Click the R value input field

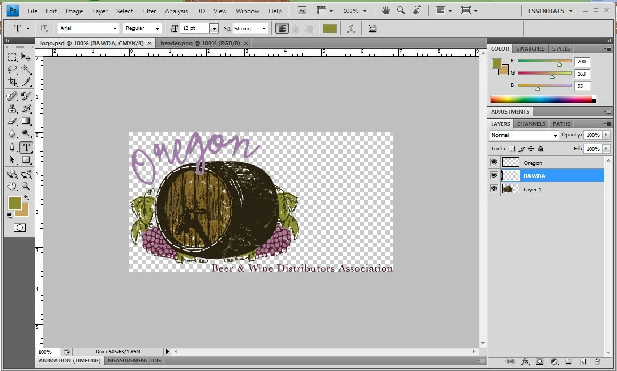click(x=583, y=61)
